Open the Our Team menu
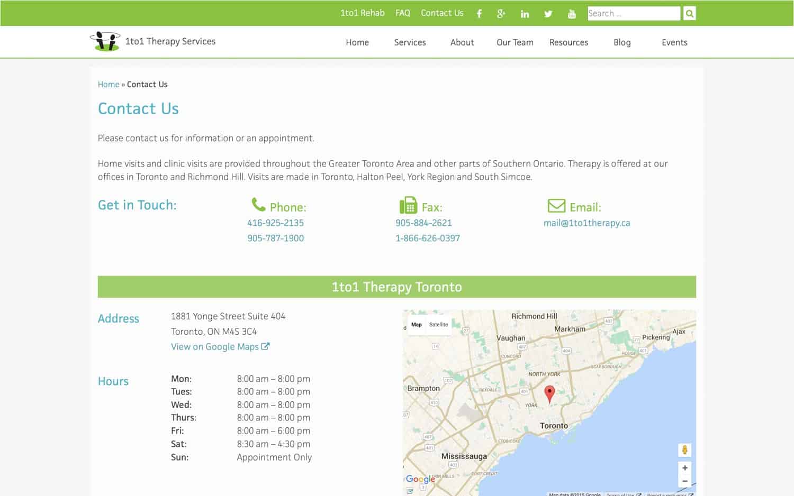The image size is (794, 496). [x=515, y=42]
